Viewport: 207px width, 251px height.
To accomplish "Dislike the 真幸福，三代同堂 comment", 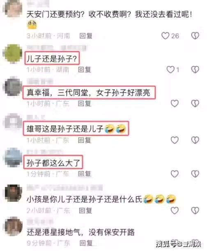I will (x=195, y=103).
